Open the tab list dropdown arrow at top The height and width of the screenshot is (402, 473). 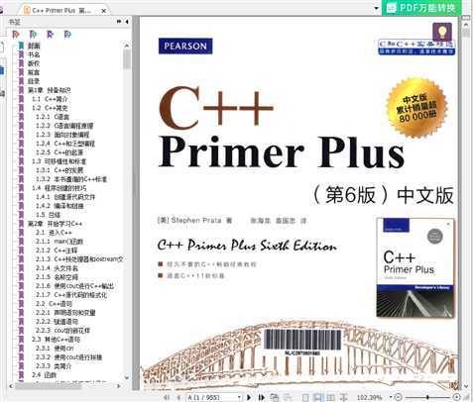[376, 9]
